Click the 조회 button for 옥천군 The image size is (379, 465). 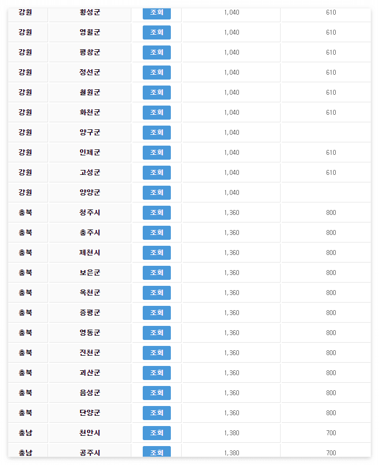pos(156,293)
